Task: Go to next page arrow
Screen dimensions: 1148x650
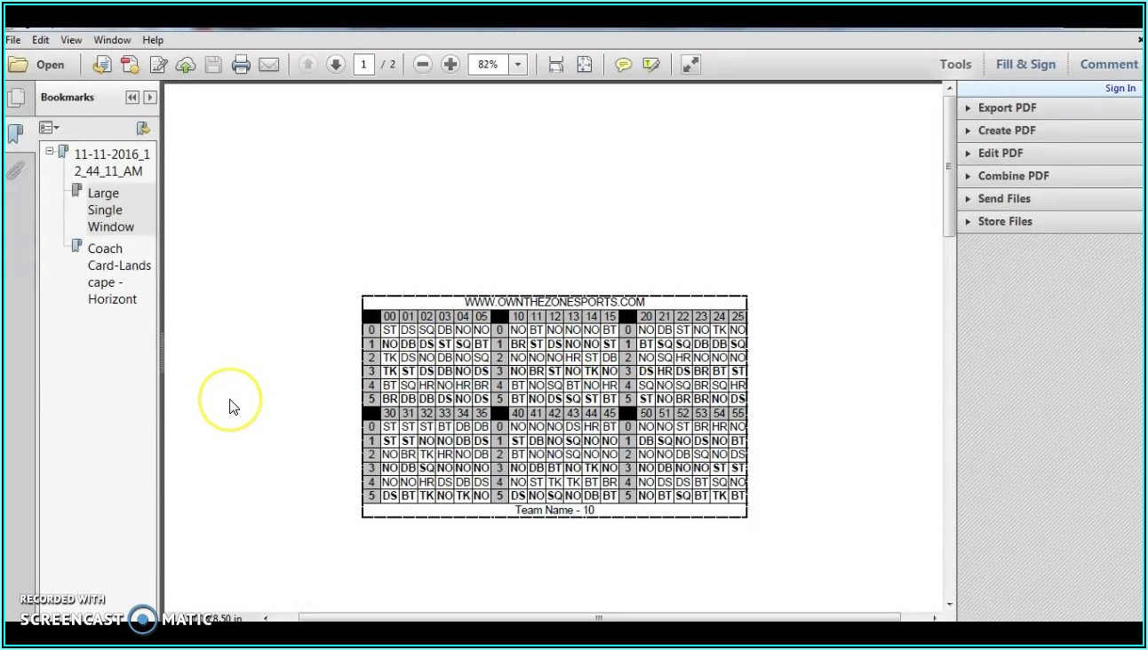Action: point(335,64)
